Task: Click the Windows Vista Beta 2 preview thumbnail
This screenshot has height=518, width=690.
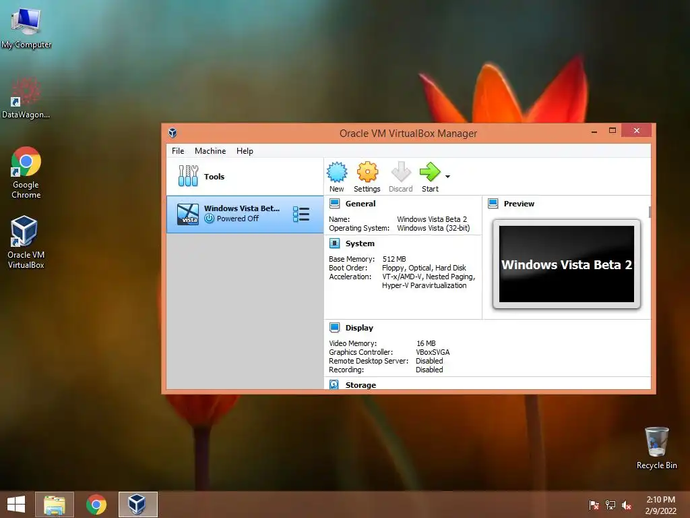Action: pyautogui.click(x=566, y=264)
